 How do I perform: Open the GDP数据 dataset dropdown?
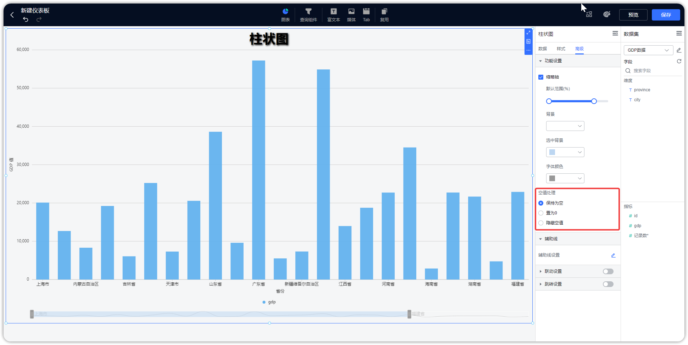point(648,50)
